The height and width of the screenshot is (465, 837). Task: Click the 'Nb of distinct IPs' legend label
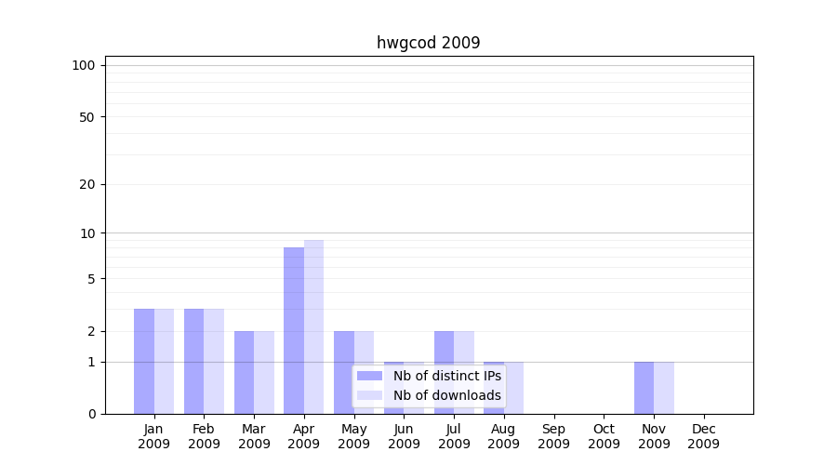(x=446, y=376)
